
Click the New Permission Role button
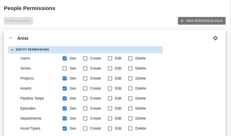[202, 21]
